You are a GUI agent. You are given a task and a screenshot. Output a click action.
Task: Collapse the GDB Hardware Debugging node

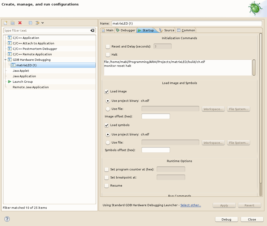5,60
